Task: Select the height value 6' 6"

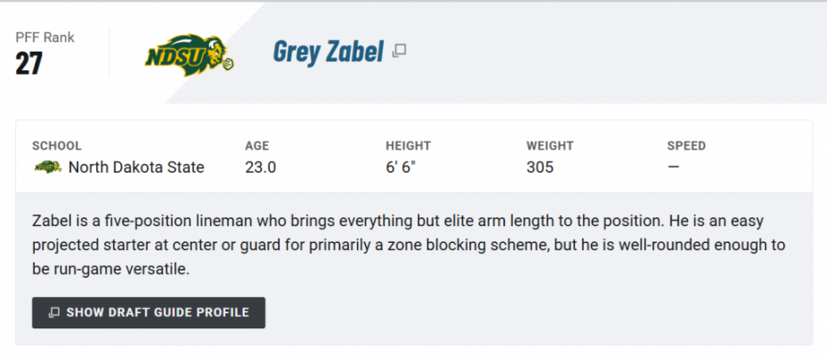Action: (401, 167)
